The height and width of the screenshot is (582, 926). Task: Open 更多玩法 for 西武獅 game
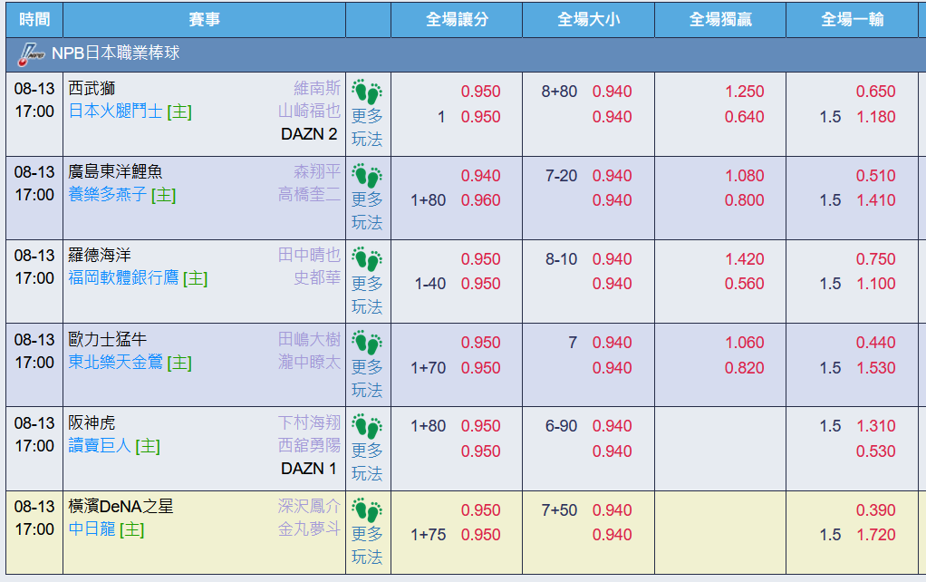point(367,128)
